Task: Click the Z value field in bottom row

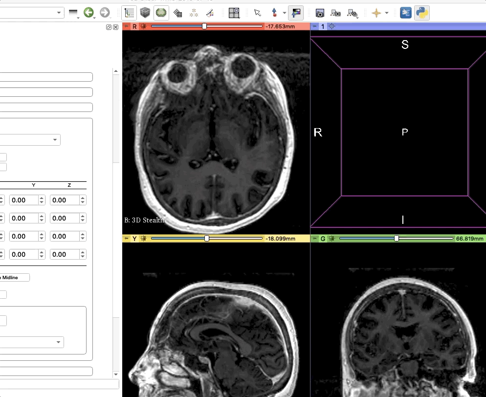Action: coord(65,254)
